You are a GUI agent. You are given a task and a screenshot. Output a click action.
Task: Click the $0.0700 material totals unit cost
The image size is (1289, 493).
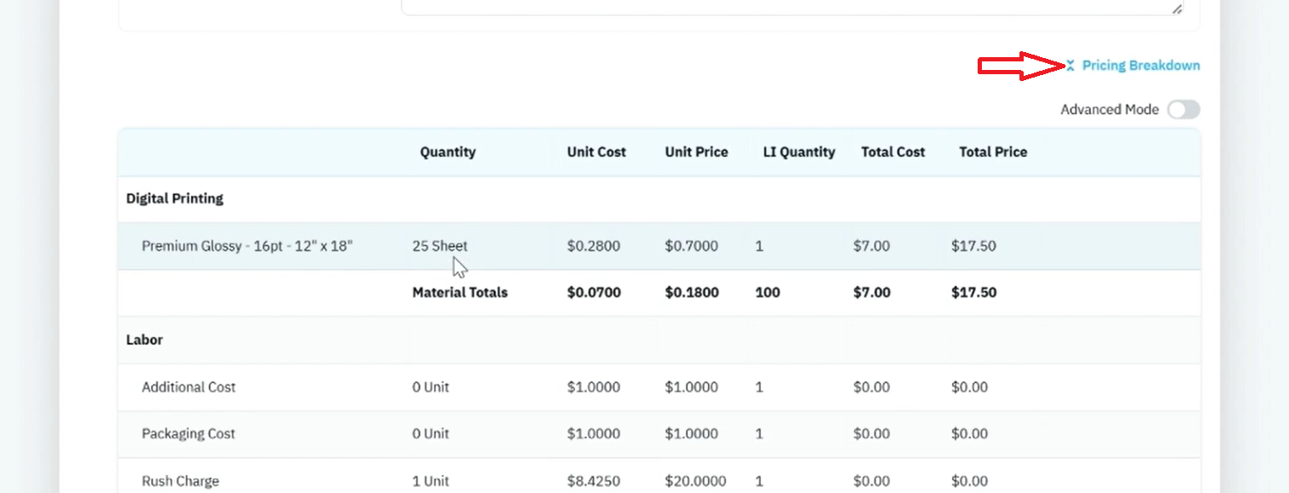[594, 293]
